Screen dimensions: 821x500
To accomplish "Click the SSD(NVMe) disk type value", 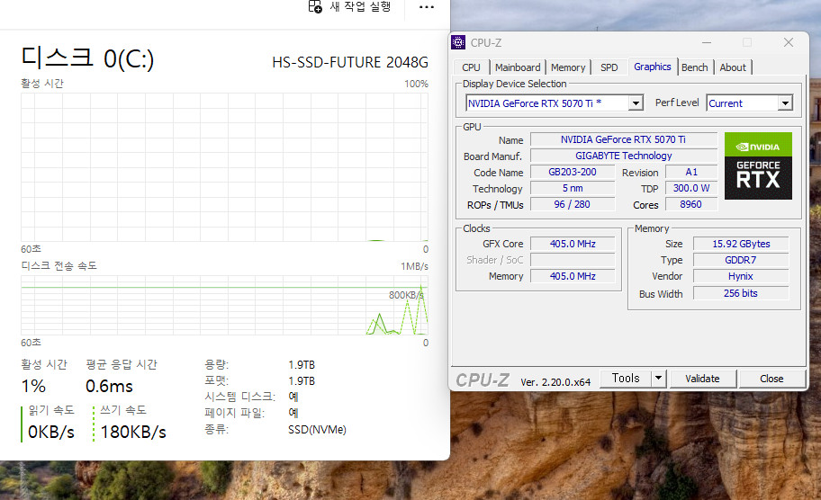I will [317, 429].
